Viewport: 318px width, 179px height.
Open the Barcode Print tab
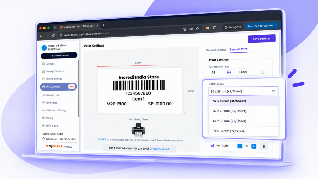(x=238, y=49)
